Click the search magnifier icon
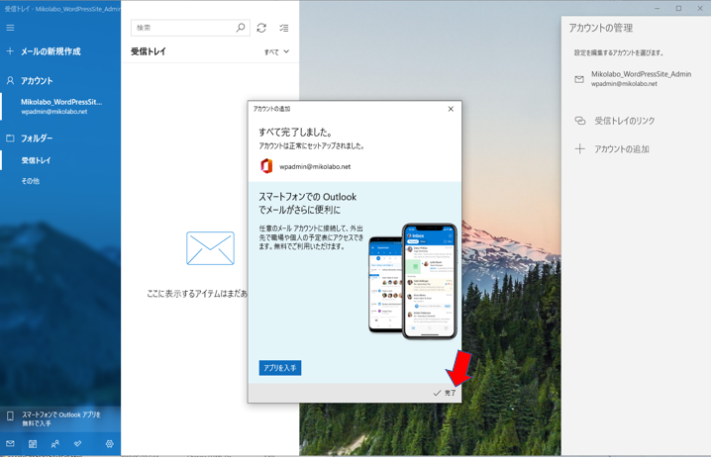Viewport: 713px width, 458px height. pos(240,28)
